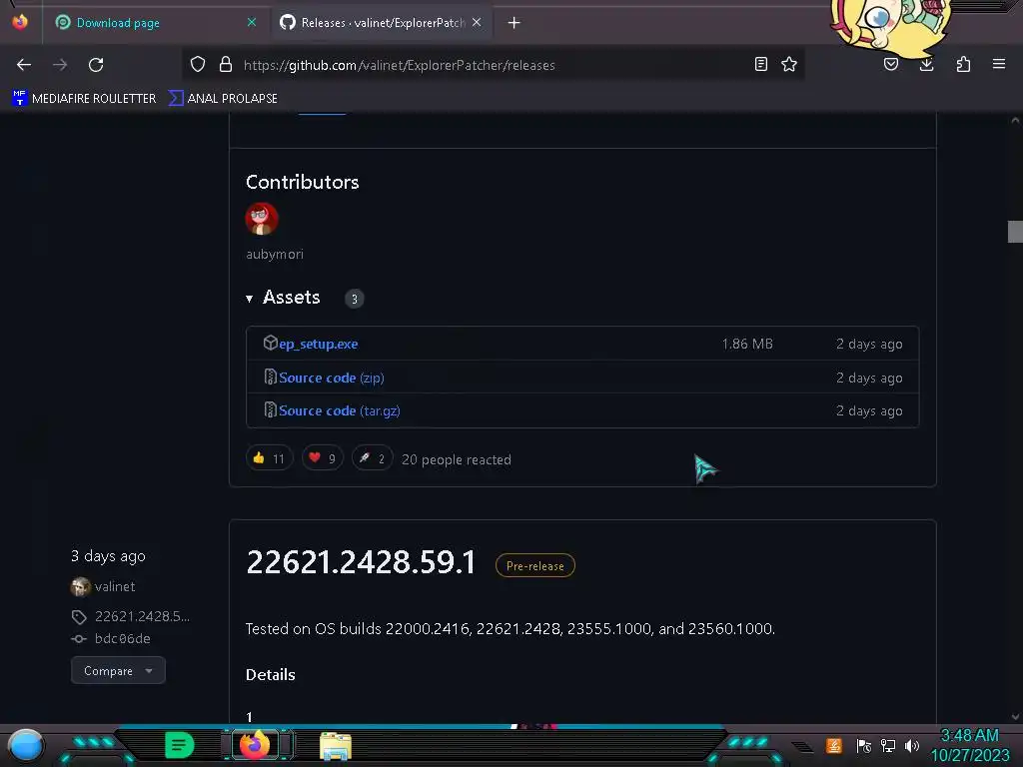Open the Downloads arrow icon

pyautogui.click(x=926, y=64)
